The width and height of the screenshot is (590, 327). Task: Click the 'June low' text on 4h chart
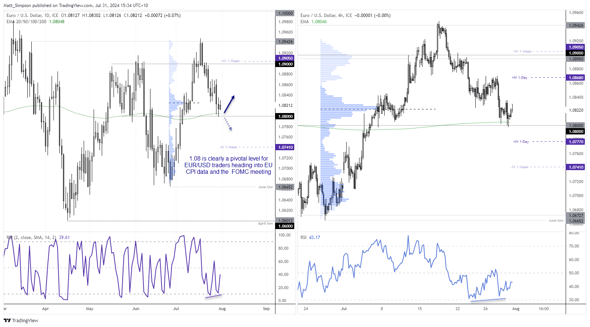click(x=556, y=221)
